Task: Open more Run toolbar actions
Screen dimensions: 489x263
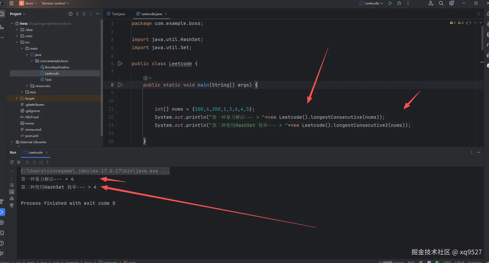Action: [x=48, y=162]
